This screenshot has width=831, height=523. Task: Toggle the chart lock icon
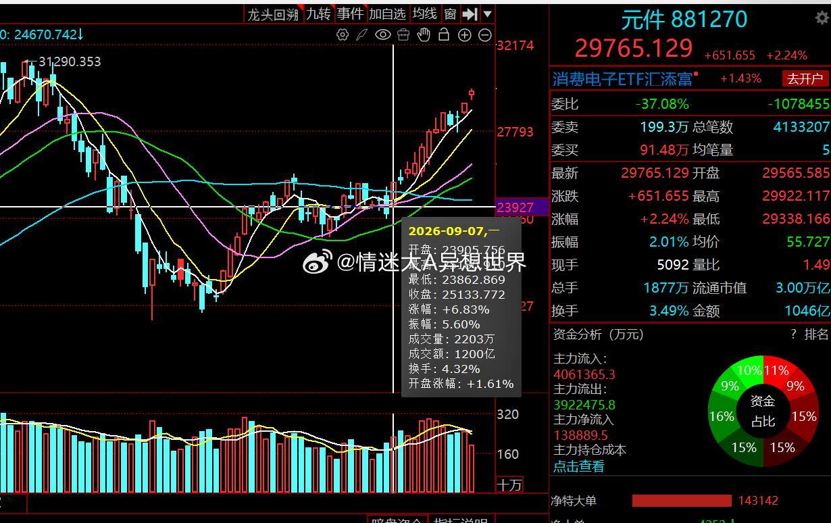pyautogui.click(x=444, y=34)
